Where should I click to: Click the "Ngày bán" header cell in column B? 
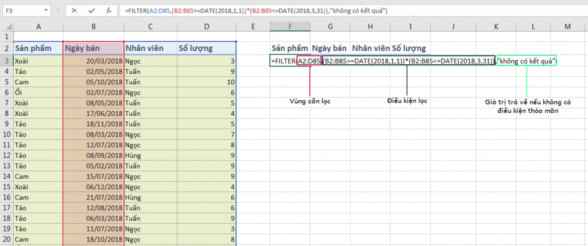pos(94,49)
